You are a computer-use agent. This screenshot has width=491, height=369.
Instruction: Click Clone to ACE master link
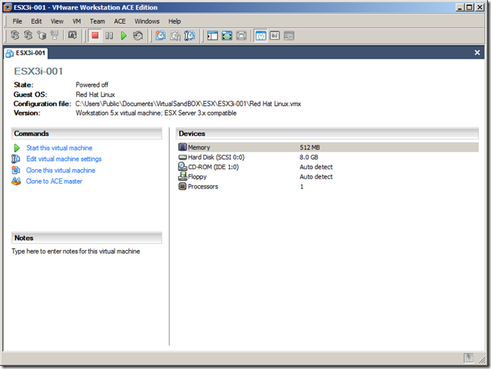pos(54,181)
